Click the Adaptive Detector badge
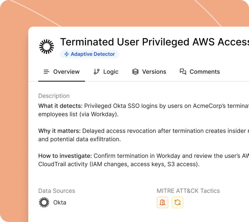This screenshot has height=222, width=249. tap(89, 54)
